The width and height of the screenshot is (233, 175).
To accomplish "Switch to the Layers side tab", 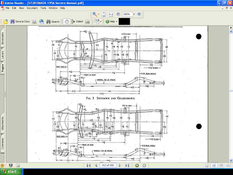I will tap(2, 54).
